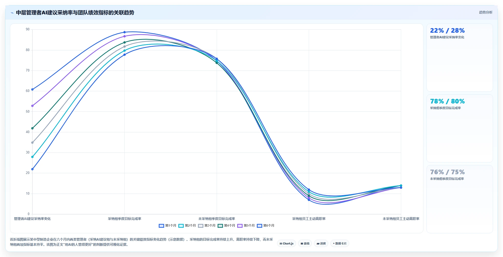Click x-axis label 采纳组员工主动离职率

(x=309, y=219)
